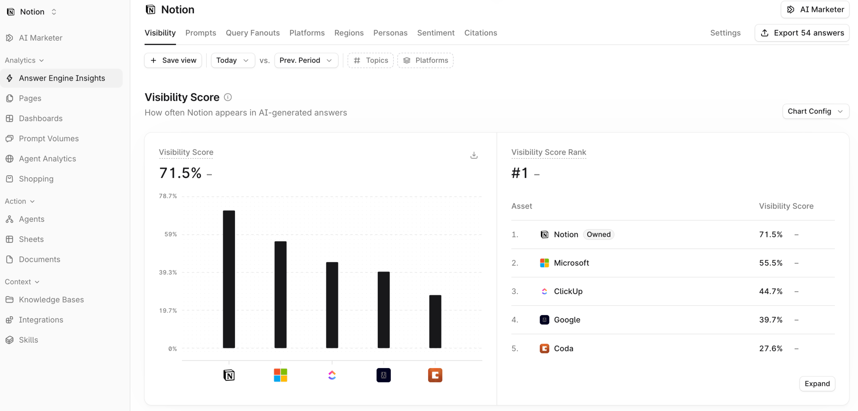Switch to the Platforms tab
This screenshot has height=411, width=858.
[x=307, y=33]
